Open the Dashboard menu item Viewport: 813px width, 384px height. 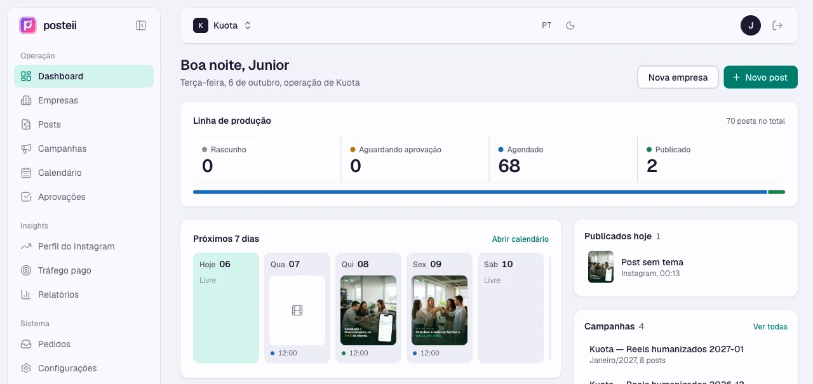84,76
